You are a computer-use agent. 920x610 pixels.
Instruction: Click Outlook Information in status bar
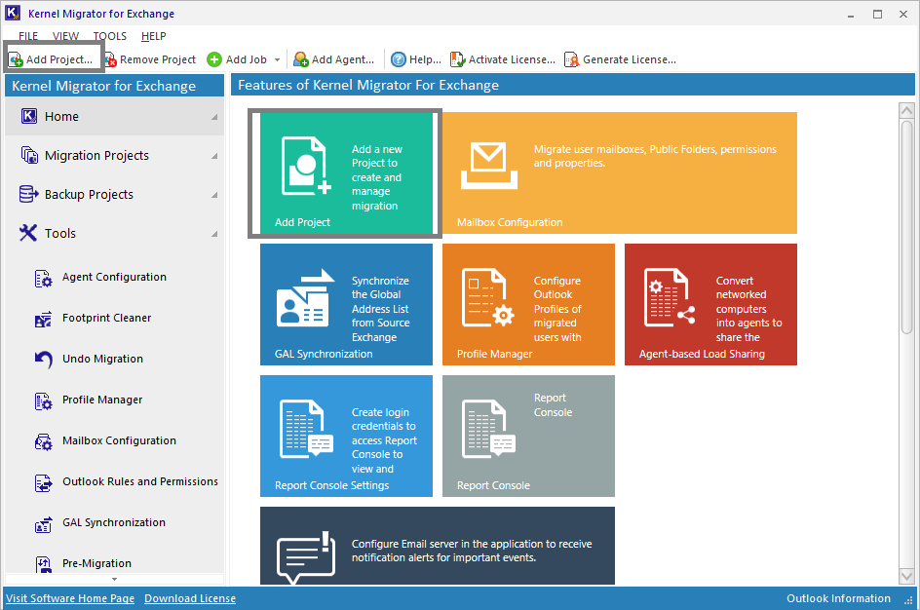[x=838, y=598]
